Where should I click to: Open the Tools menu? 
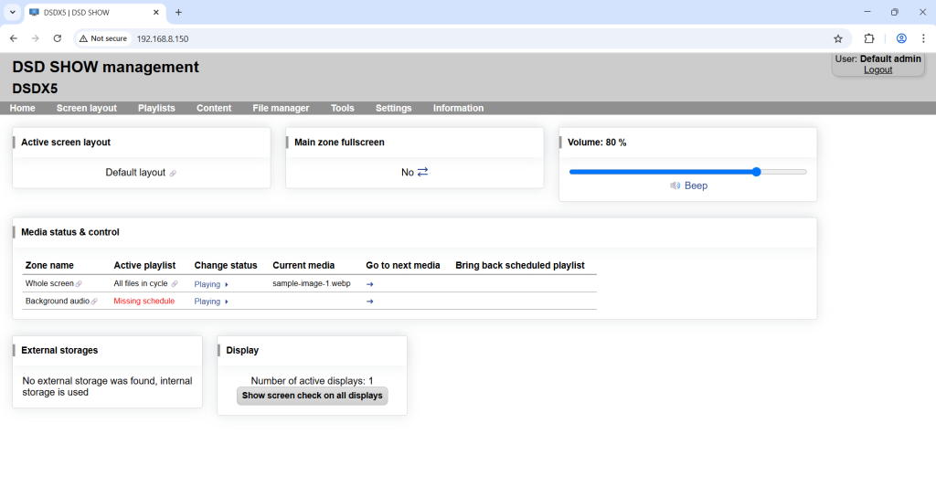(x=343, y=108)
